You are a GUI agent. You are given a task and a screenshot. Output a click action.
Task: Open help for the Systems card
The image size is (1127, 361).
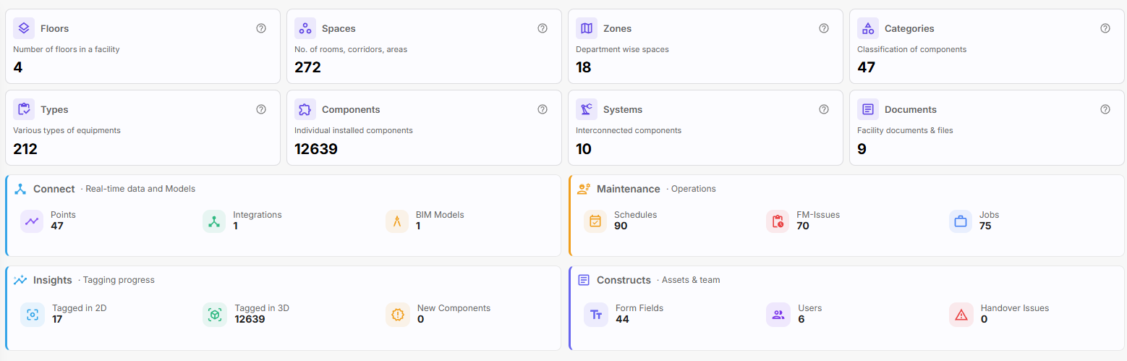click(824, 109)
